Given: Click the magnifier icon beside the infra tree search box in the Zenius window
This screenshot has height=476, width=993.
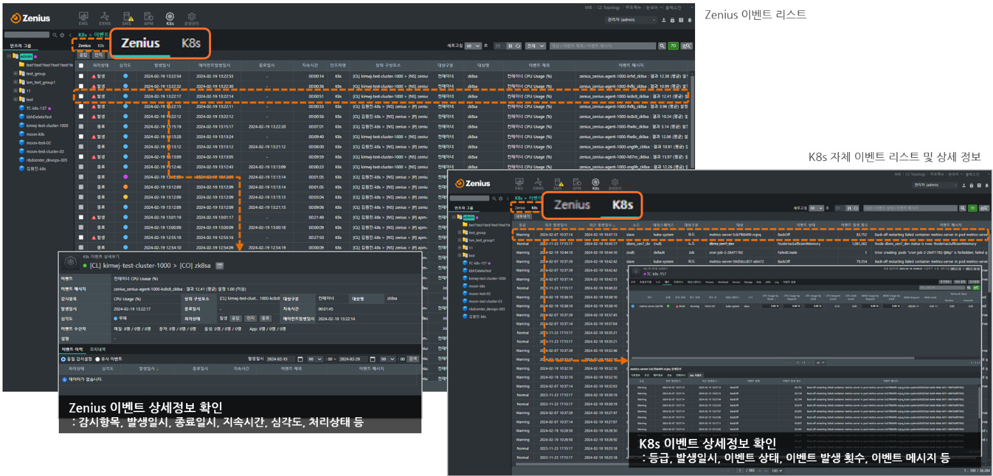Looking at the screenshot, I should coord(55,35).
